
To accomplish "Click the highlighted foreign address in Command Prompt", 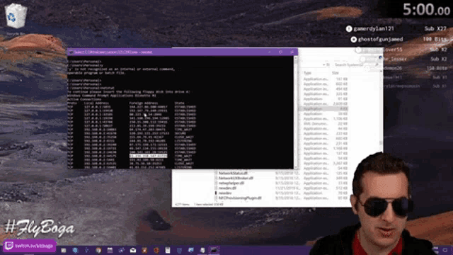I will click(x=148, y=156).
